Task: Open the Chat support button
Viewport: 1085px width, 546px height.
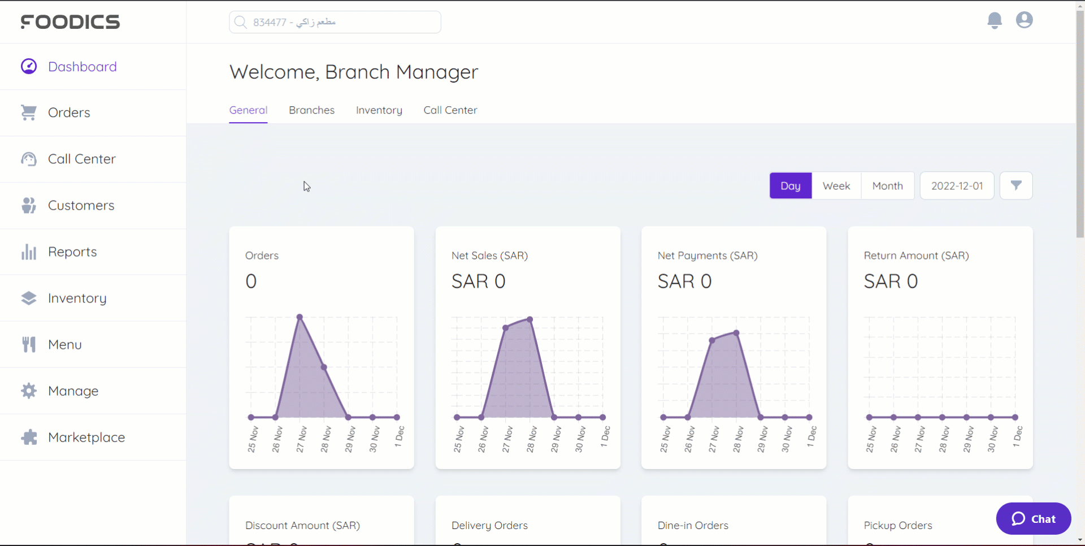Action: pos(1033,519)
